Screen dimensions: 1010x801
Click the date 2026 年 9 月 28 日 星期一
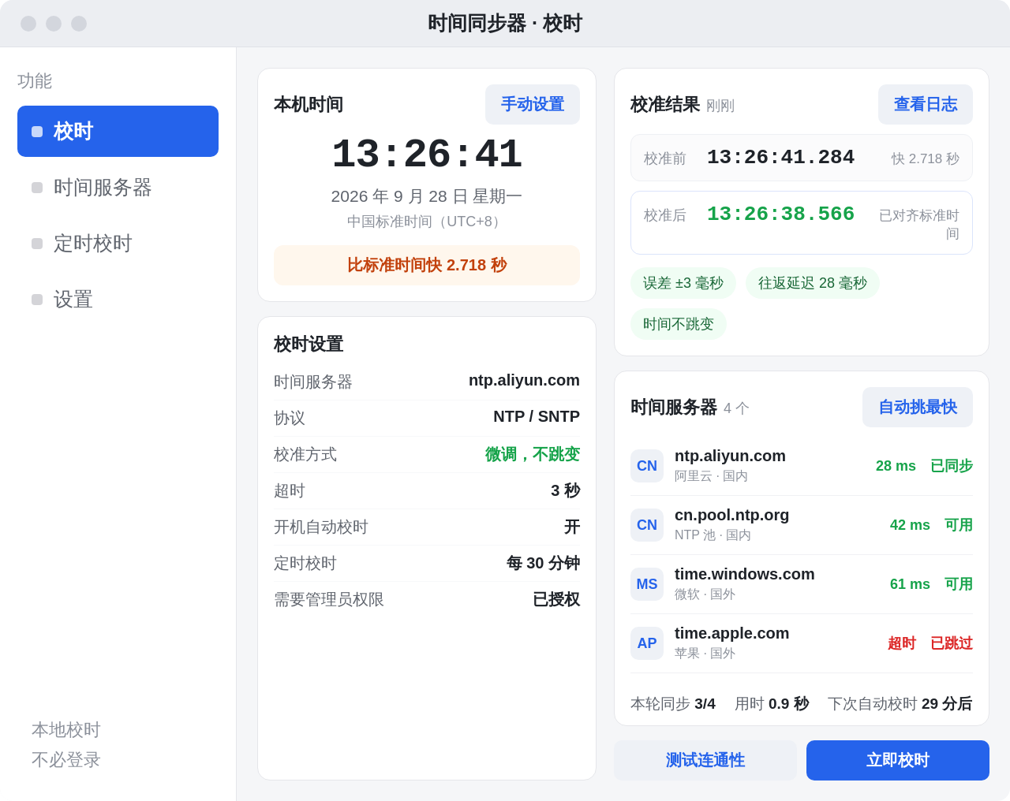point(427,196)
